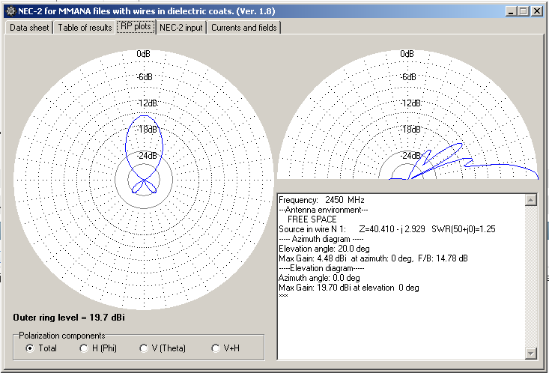The height and width of the screenshot is (373, 549).
Task: Open the Table of results tab
Action: pos(85,28)
